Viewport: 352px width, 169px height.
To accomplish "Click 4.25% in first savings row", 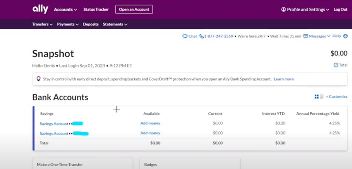I will [x=335, y=123].
